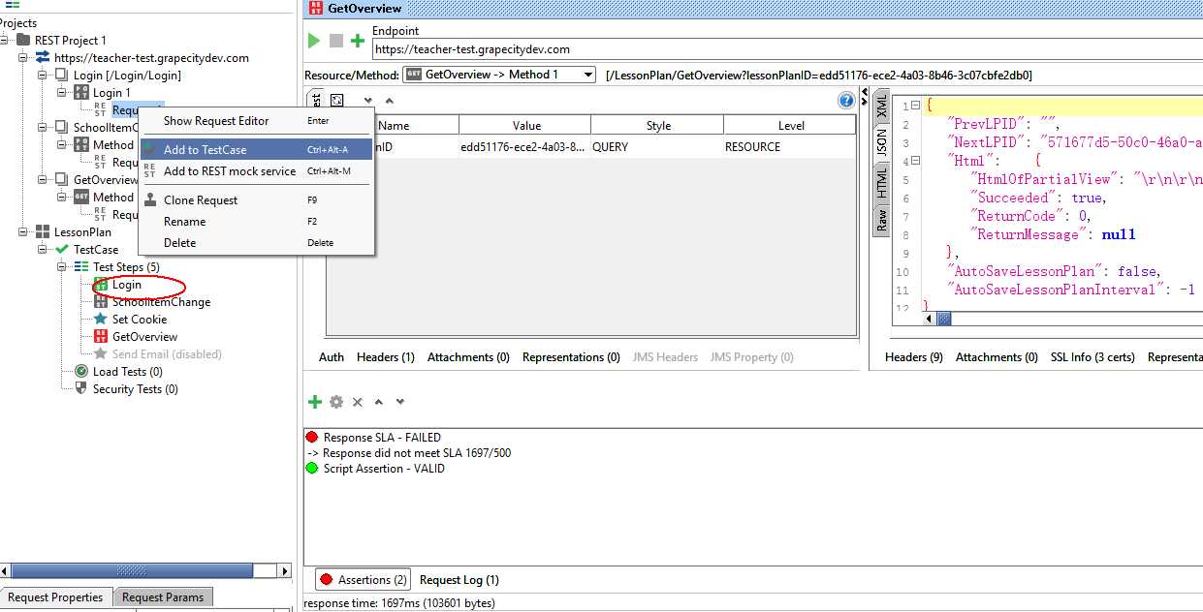Image resolution: width=1203 pixels, height=612 pixels.
Task: Add an assertion with the green plus icon
Action: tap(314, 402)
